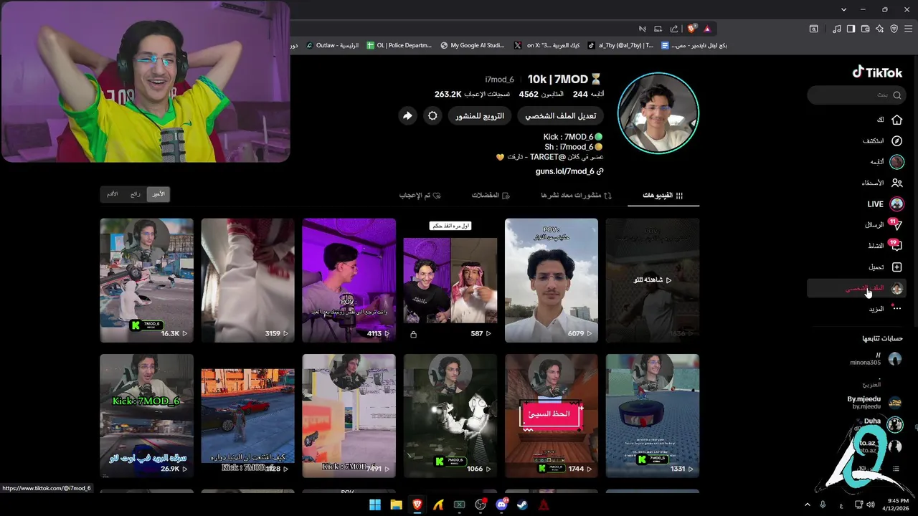Switch to the Videos (الفيديوهات) tab

coord(663,195)
